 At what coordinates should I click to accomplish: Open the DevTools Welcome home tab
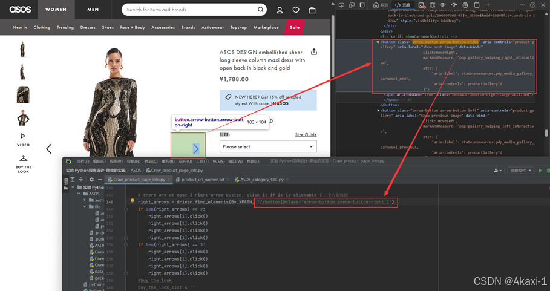pos(381,5)
